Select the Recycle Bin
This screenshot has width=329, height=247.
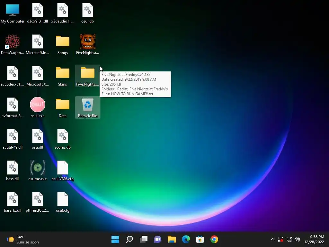(87, 107)
